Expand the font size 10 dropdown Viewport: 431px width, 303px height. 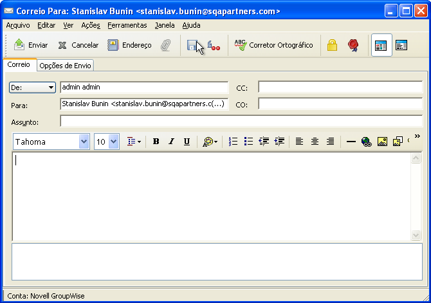pos(113,142)
